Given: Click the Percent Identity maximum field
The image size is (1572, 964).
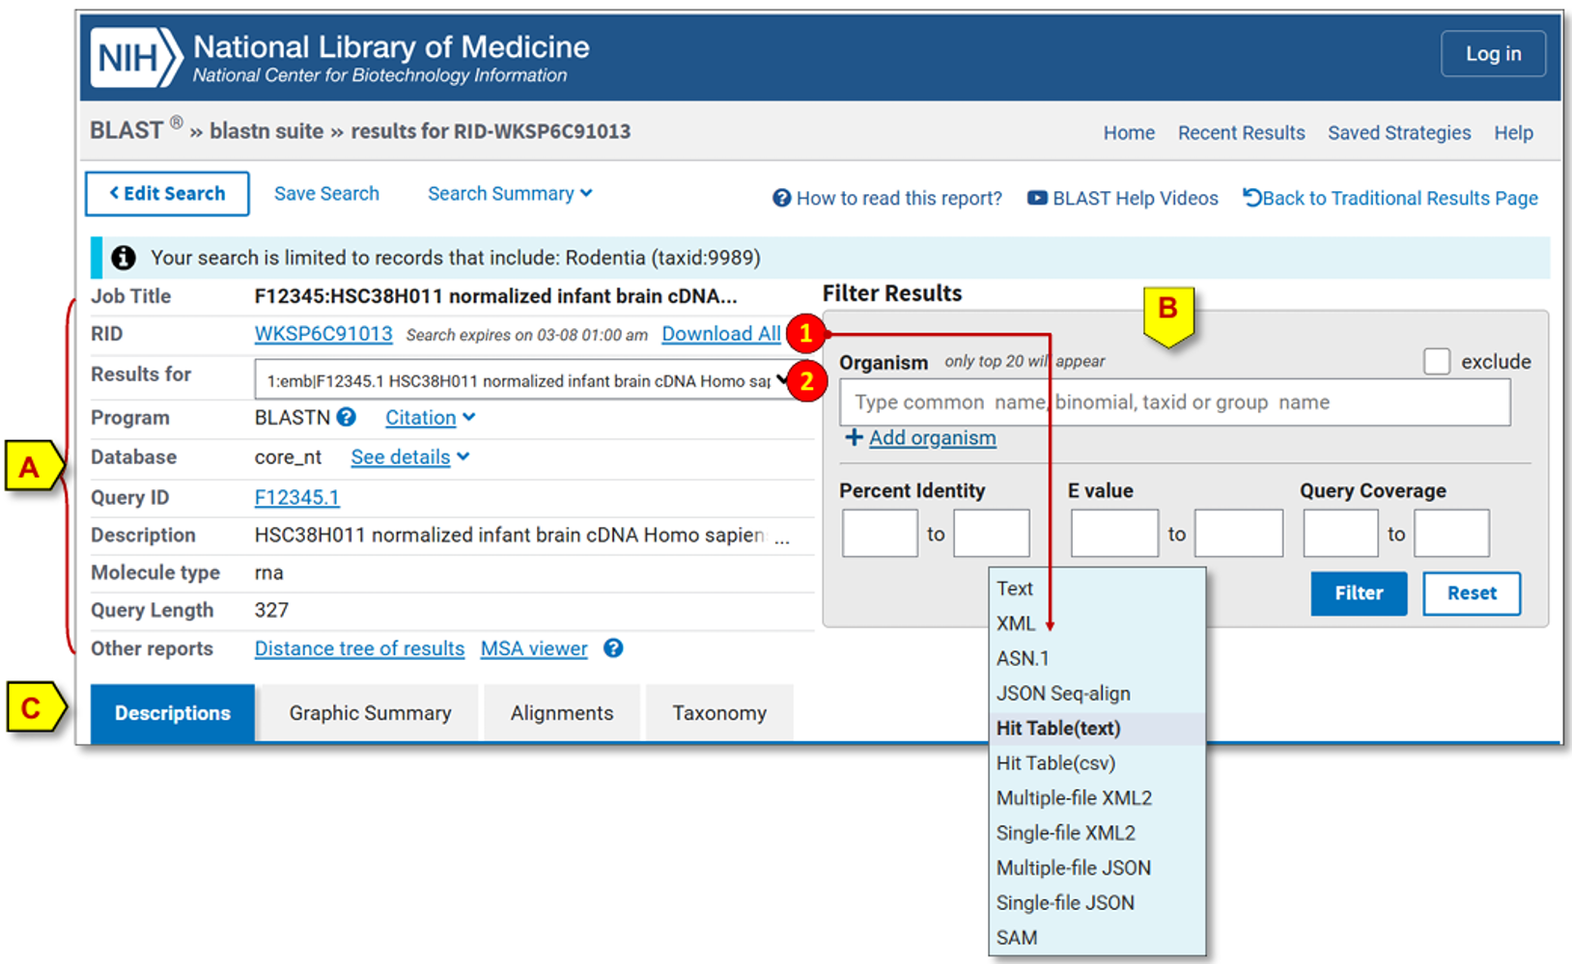Looking at the screenshot, I should point(992,534).
